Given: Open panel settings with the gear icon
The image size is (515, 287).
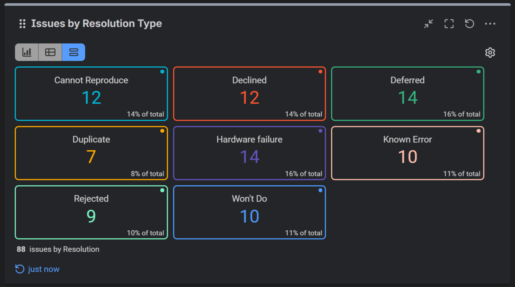Looking at the screenshot, I should [490, 52].
